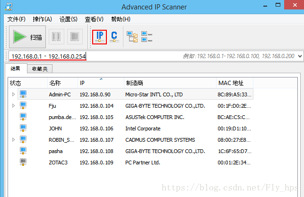Minimize the Advanced IP Scanner window

(x=265, y=5)
